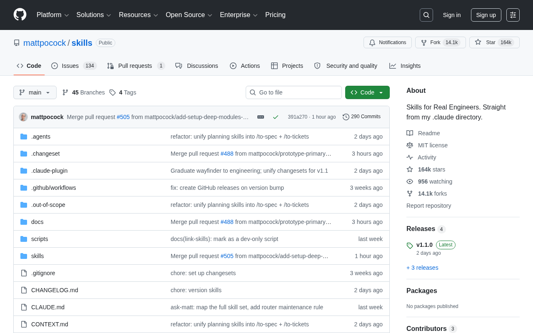Click the Sign up button

[x=486, y=15]
